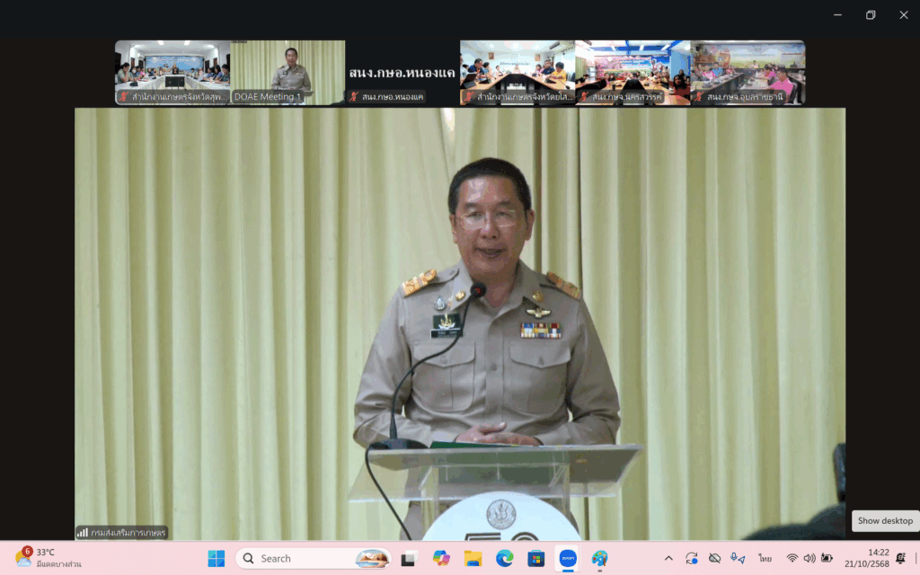Click the Zoom app taskbar icon
Screen dimensions: 920x575
tap(568, 559)
